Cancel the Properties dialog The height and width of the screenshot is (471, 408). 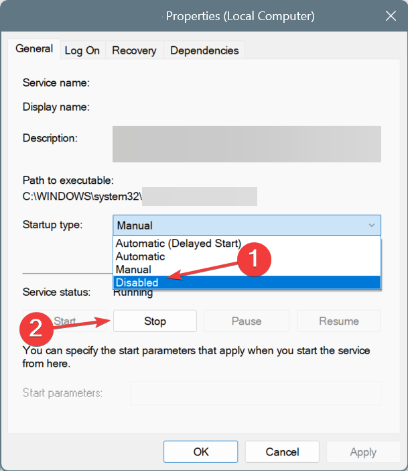click(282, 452)
